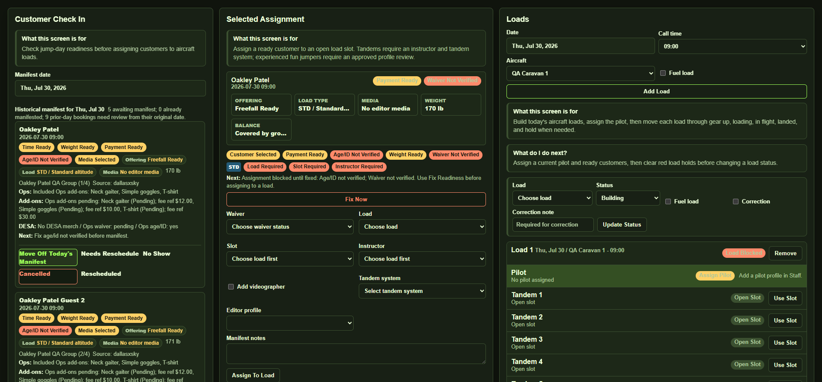Click Age/ID Not Verified tag on Oakley Patel card
This screenshot has width=822, height=382.
point(45,160)
